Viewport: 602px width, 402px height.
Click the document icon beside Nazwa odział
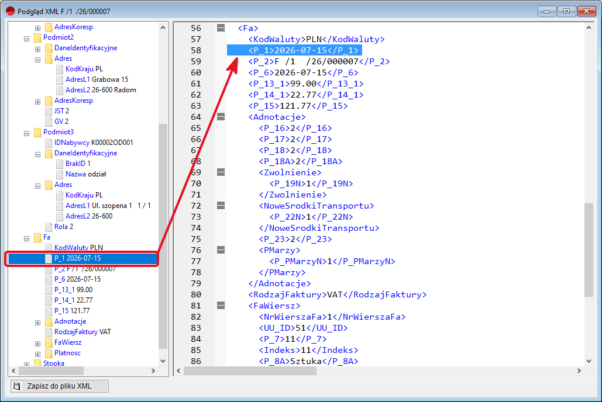[x=60, y=174]
